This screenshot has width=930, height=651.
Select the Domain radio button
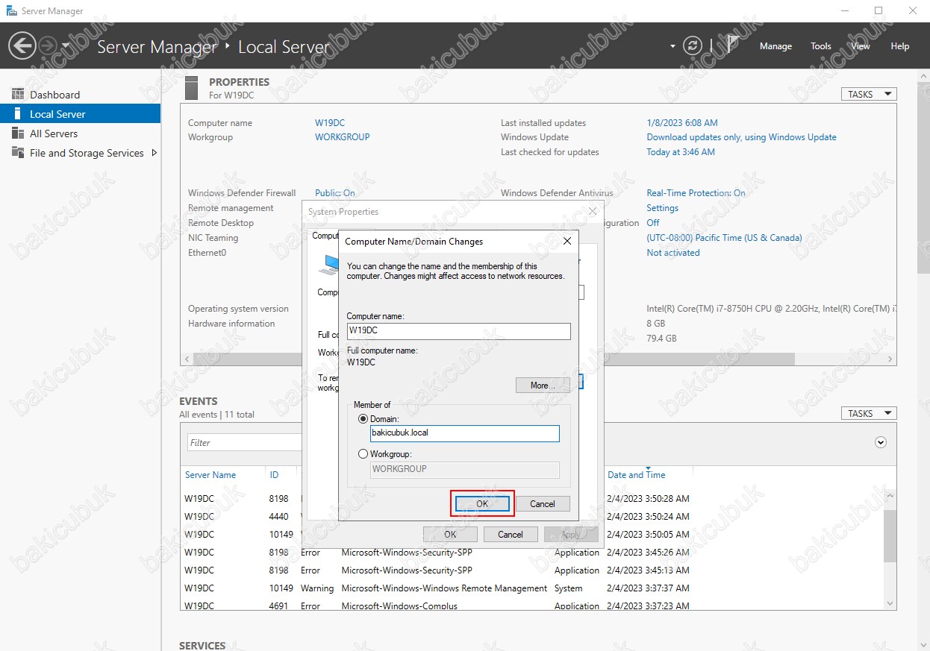click(363, 419)
